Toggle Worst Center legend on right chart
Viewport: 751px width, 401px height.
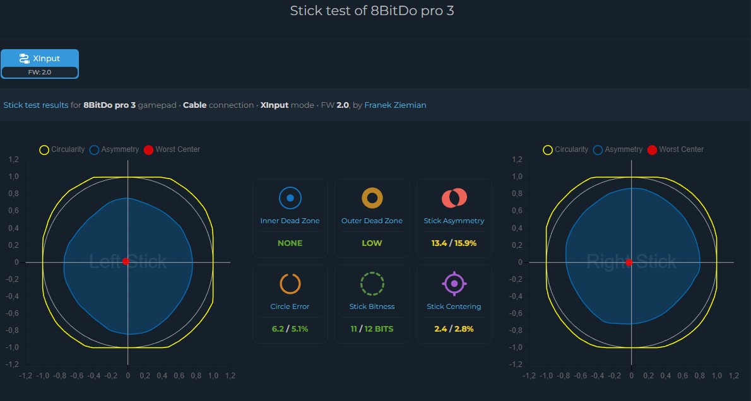(675, 149)
